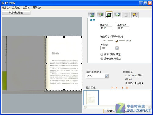The height and width of the screenshot is (115, 153).
Task: Click the 宽度 width input field
Action: (x=106, y=28)
